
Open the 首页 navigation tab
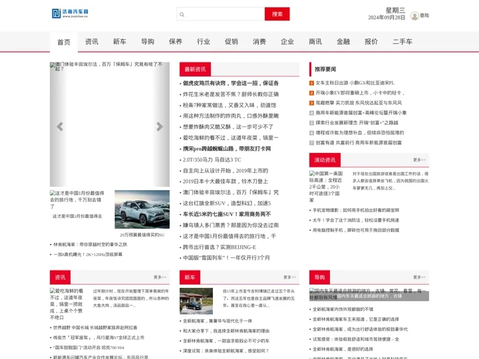pos(64,42)
